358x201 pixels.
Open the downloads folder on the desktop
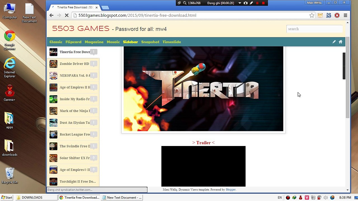(10, 148)
